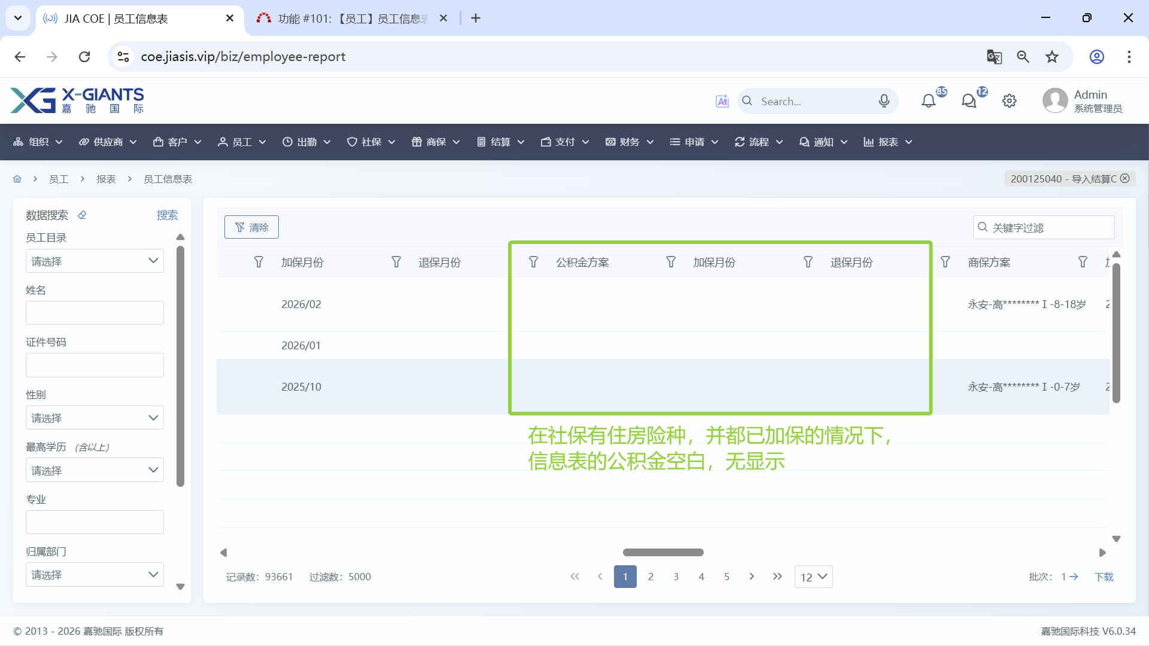Open the settings gear icon

[x=1010, y=101]
